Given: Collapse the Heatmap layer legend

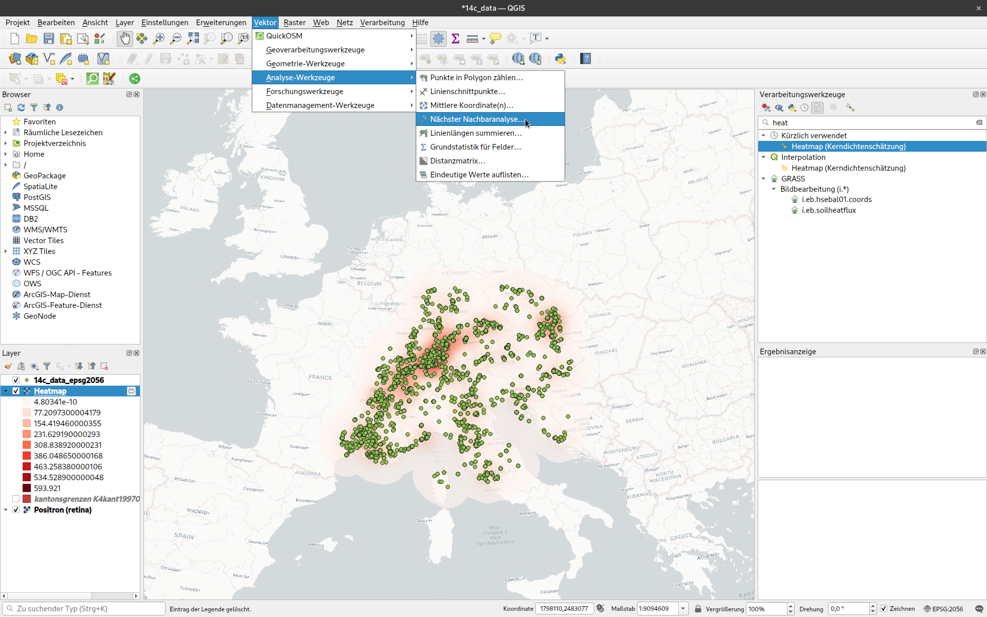Looking at the screenshot, I should click(6, 391).
